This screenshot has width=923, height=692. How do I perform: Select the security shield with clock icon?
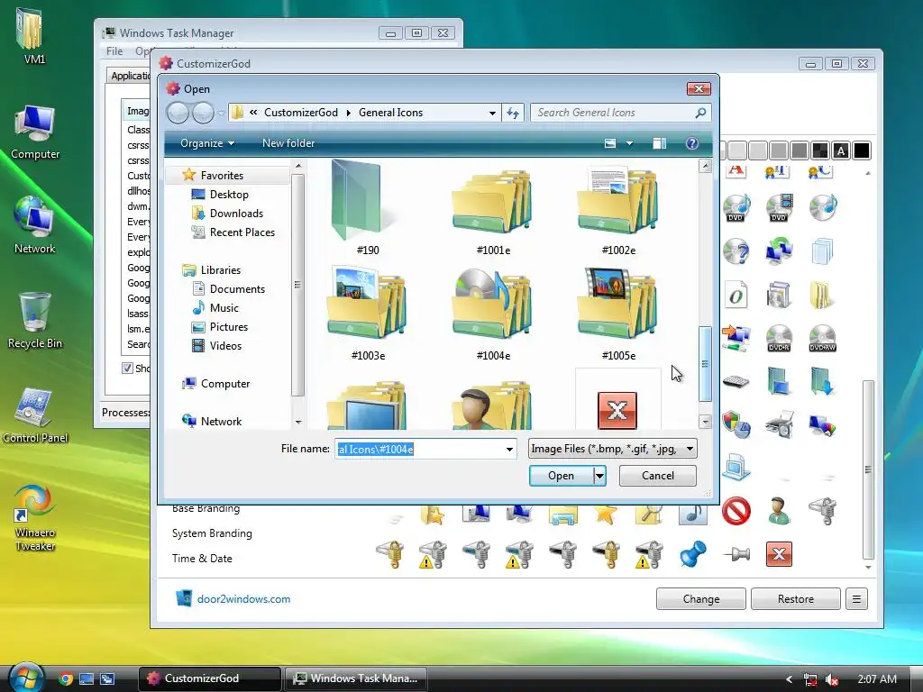pos(736,423)
